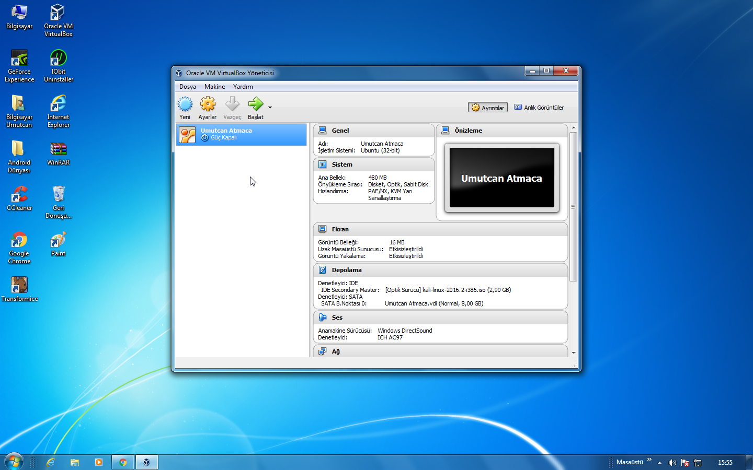Select the Bilgisayar desktop icon

[19, 17]
